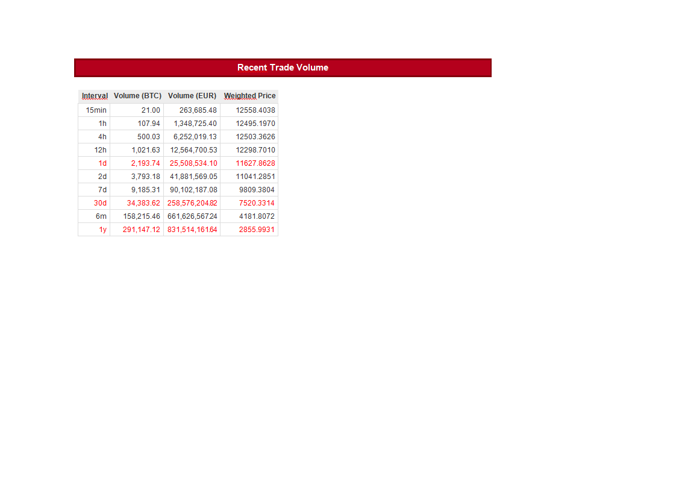Click the 831,514,161.64 EUR volume cell

[193, 229]
